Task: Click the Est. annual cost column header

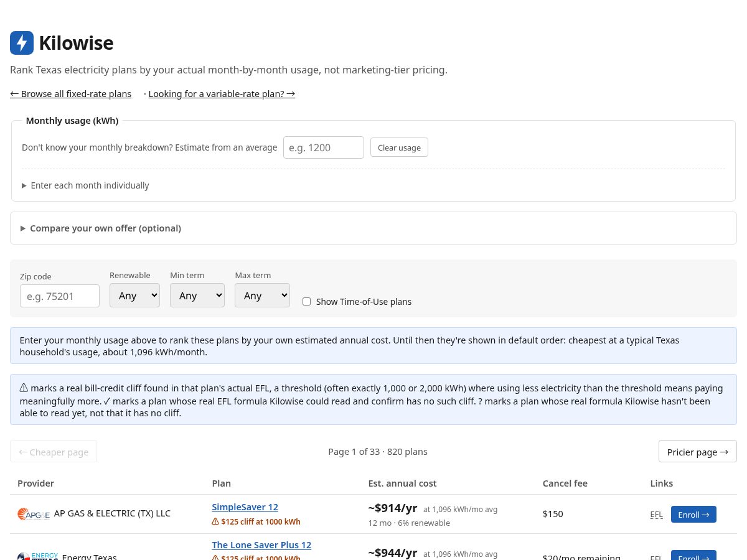Action: 402,483
